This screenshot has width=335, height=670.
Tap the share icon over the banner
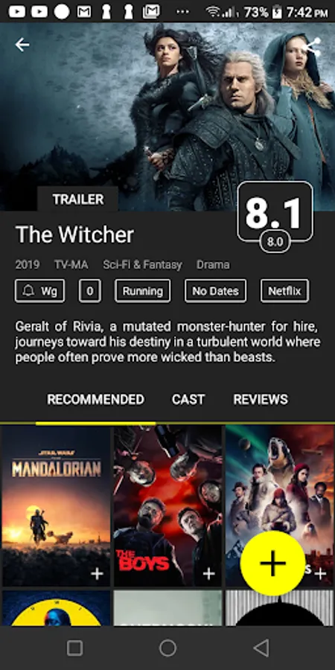pos(313,48)
